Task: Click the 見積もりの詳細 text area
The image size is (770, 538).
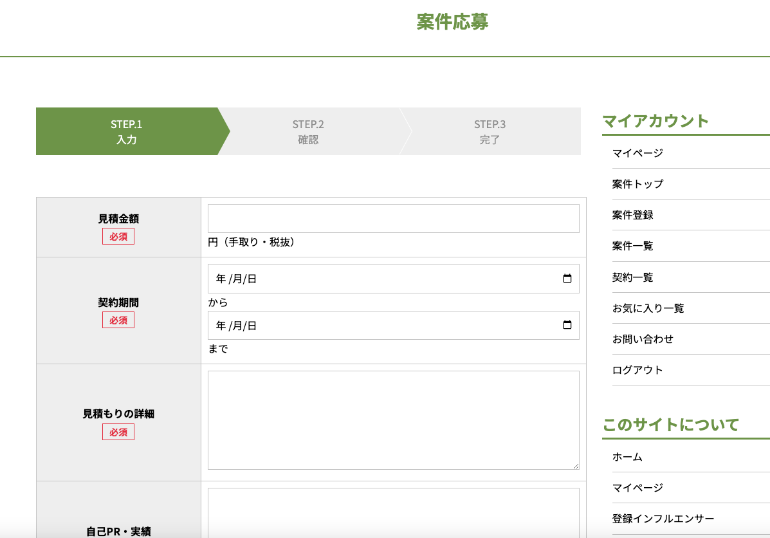Action: coord(393,420)
